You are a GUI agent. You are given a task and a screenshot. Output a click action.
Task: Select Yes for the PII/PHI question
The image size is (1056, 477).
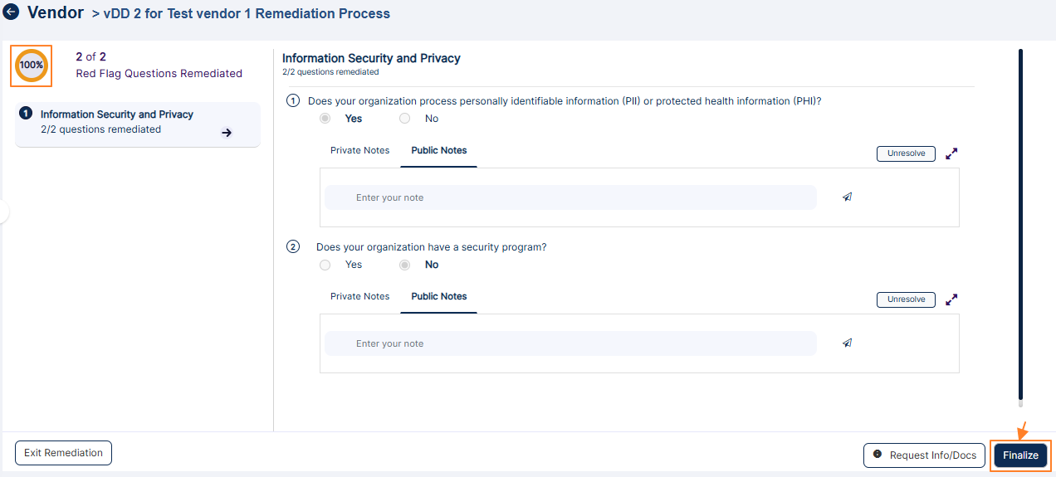point(325,119)
